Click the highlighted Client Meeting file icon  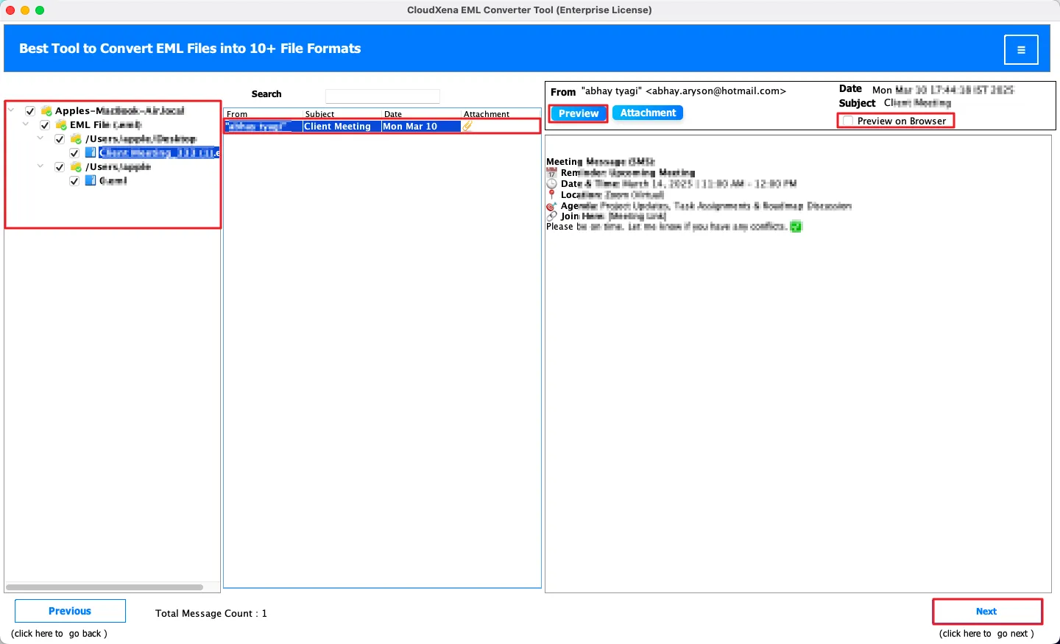[x=91, y=153]
